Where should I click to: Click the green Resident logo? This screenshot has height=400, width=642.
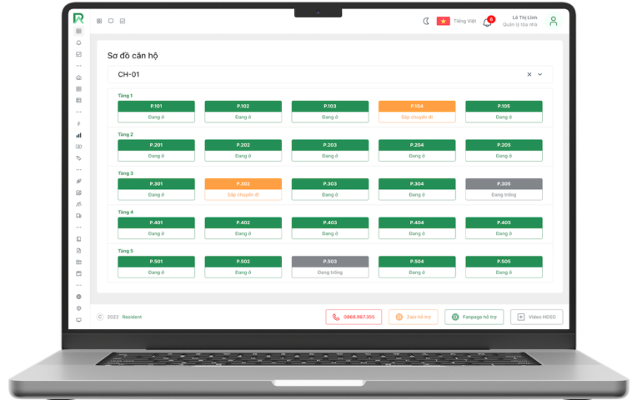point(78,18)
